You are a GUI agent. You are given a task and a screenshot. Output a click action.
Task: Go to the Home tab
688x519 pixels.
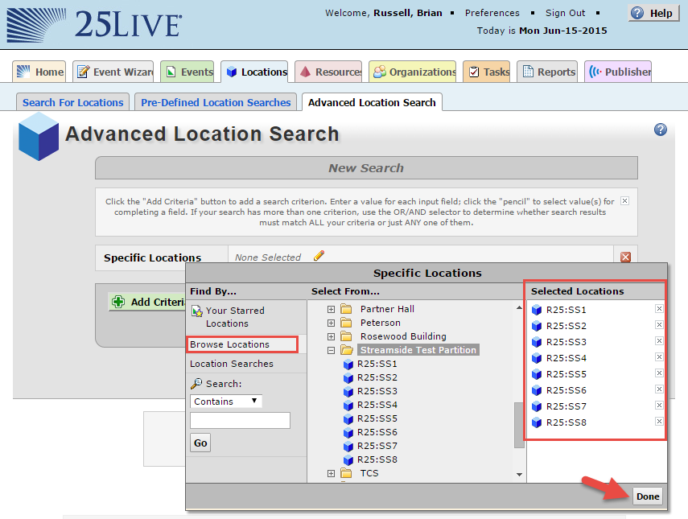39,72
